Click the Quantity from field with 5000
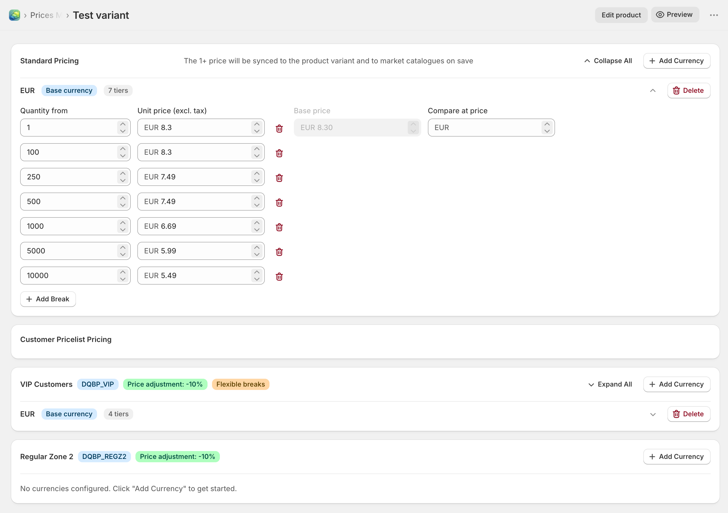Screen dimensions: 728x513 pyautogui.click(x=75, y=251)
